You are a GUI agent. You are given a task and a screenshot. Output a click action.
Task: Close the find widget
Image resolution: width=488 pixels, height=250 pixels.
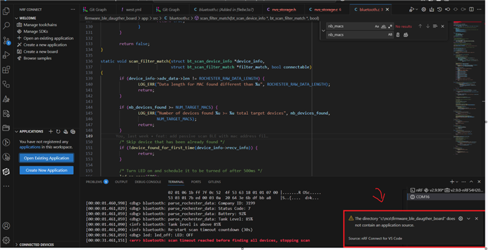tap(442, 26)
